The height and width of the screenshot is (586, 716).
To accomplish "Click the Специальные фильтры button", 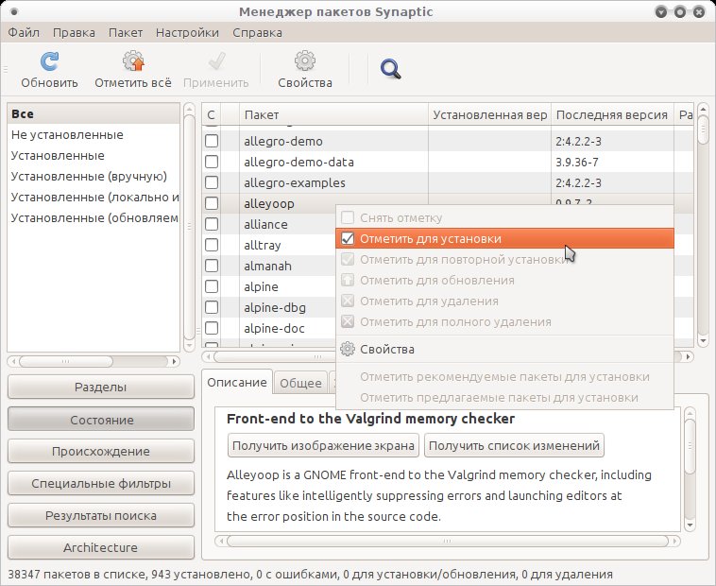I will [x=101, y=483].
